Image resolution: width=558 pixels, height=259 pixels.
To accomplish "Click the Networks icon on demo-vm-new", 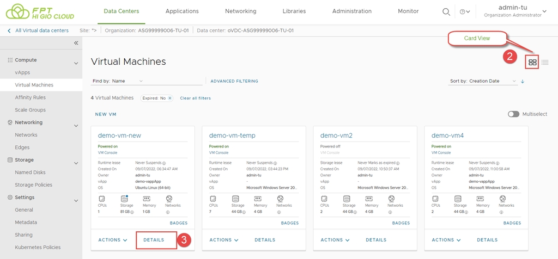I will point(169,199).
